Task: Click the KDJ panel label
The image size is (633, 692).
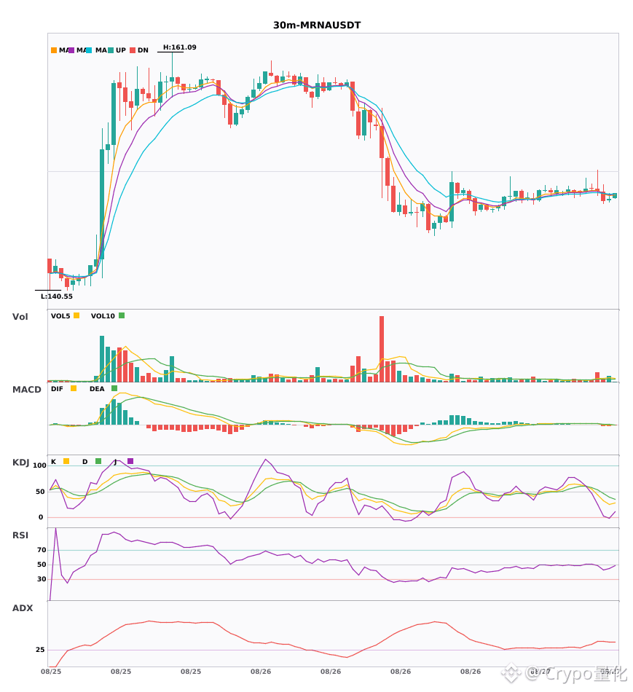Action: point(20,463)
